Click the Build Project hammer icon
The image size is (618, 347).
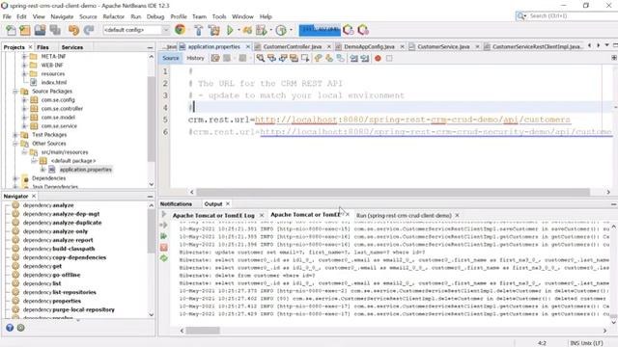tap(199, 30)
